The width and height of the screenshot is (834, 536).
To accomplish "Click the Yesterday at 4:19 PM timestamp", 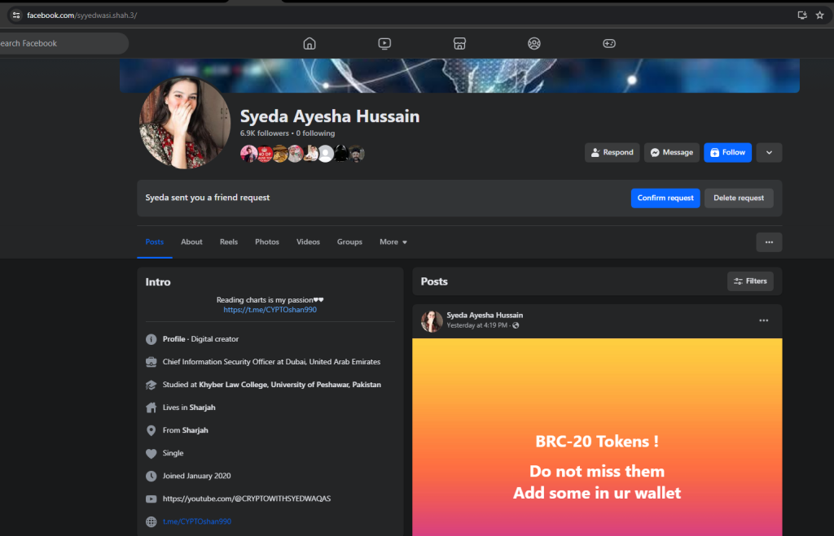I will [476, 325].
